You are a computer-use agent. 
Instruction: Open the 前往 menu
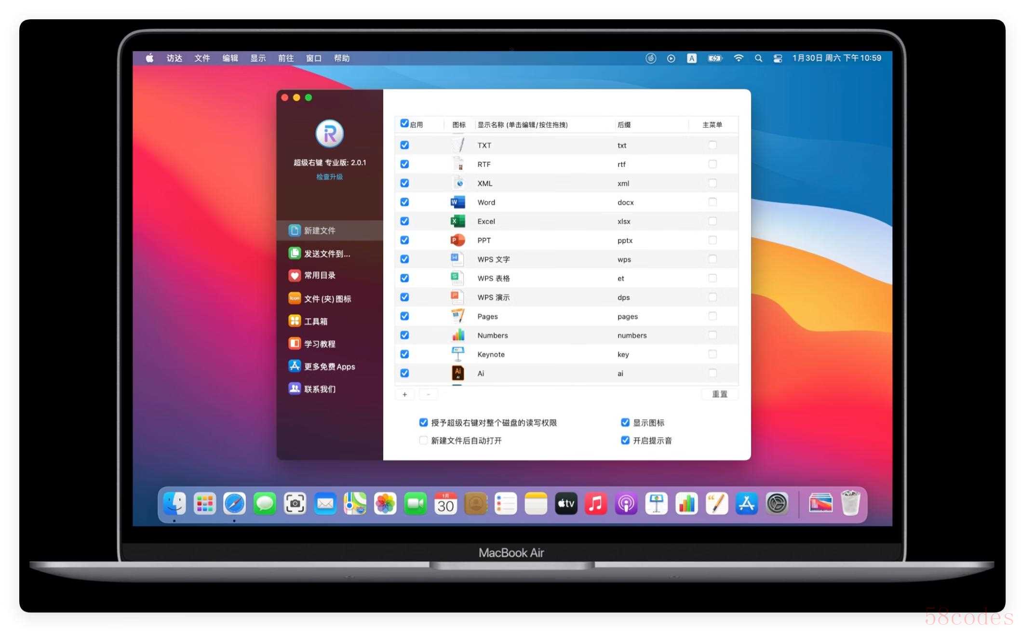pyautogui.click(x=286, y=58)
